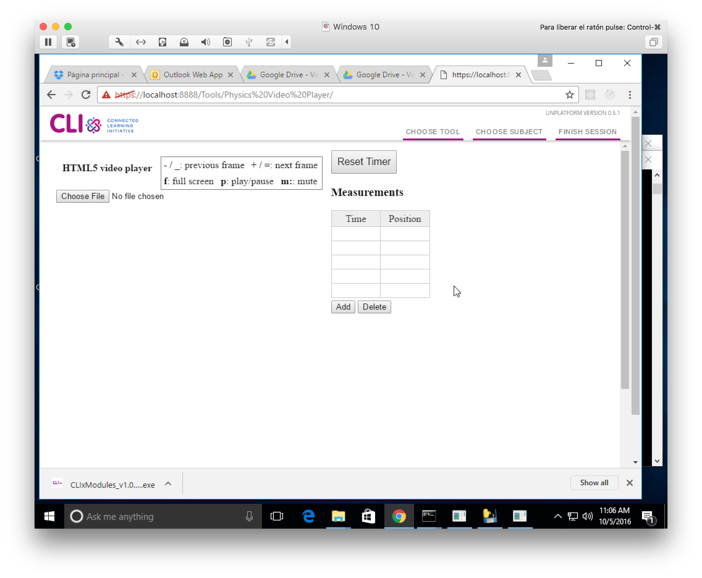Add a measurement row
702x578 pixels.
(343, 307)
